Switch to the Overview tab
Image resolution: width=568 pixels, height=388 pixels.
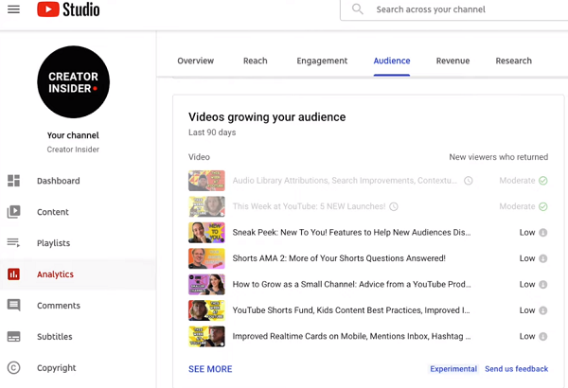pos(196,61)
